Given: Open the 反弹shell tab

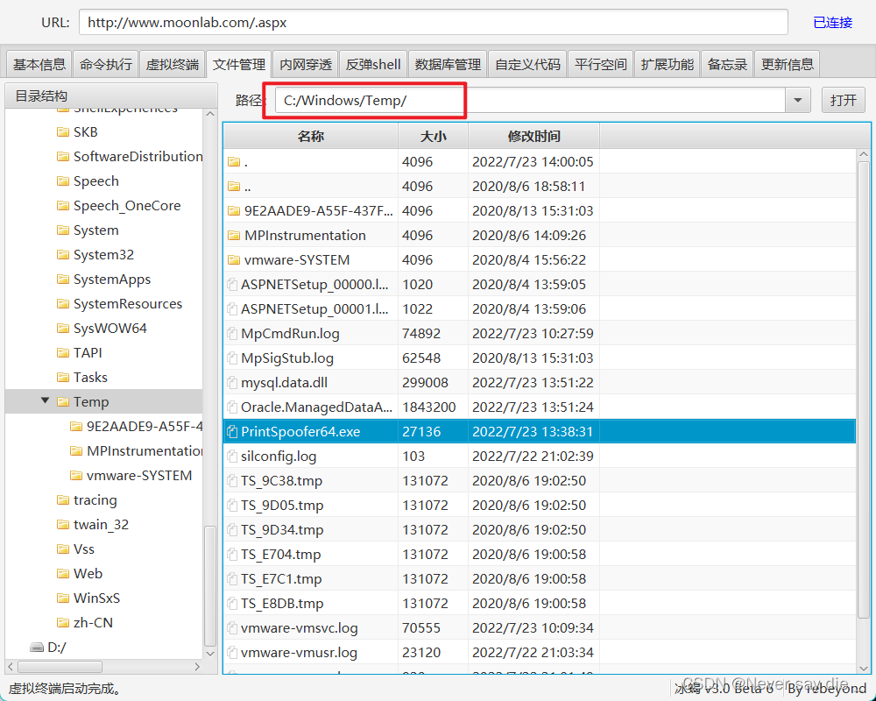Looking at the screenshot, I should (373, 64).
